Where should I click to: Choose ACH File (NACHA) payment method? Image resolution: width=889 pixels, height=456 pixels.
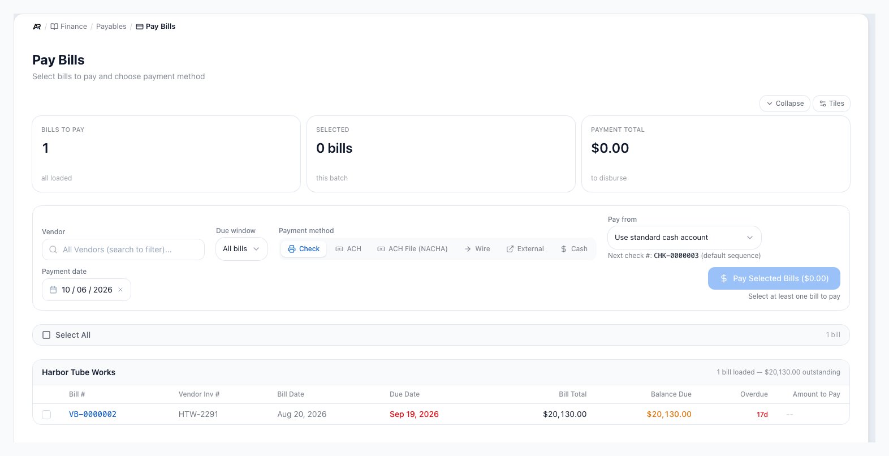click(x=412, y=249)
